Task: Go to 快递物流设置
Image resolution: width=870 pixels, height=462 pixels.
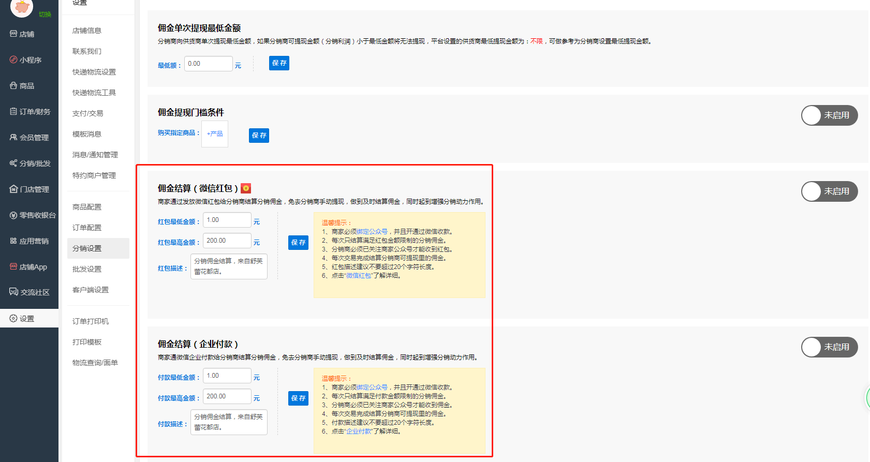Action: coord(94,72)
